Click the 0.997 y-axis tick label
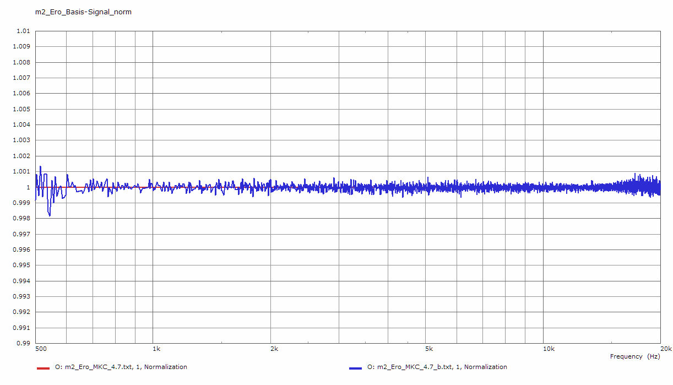Image resolution: width=673 pixels, height=385 pixels. tap(21, 234)
